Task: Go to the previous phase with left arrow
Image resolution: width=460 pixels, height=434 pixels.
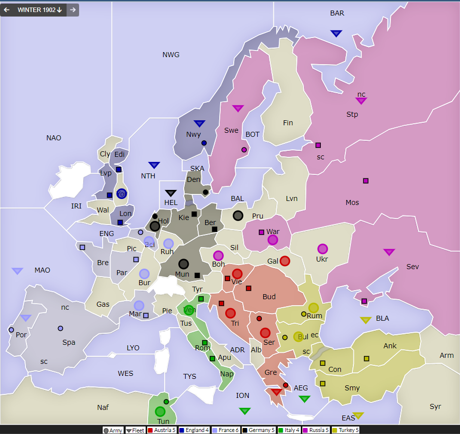Action: [x=7, y=10]
